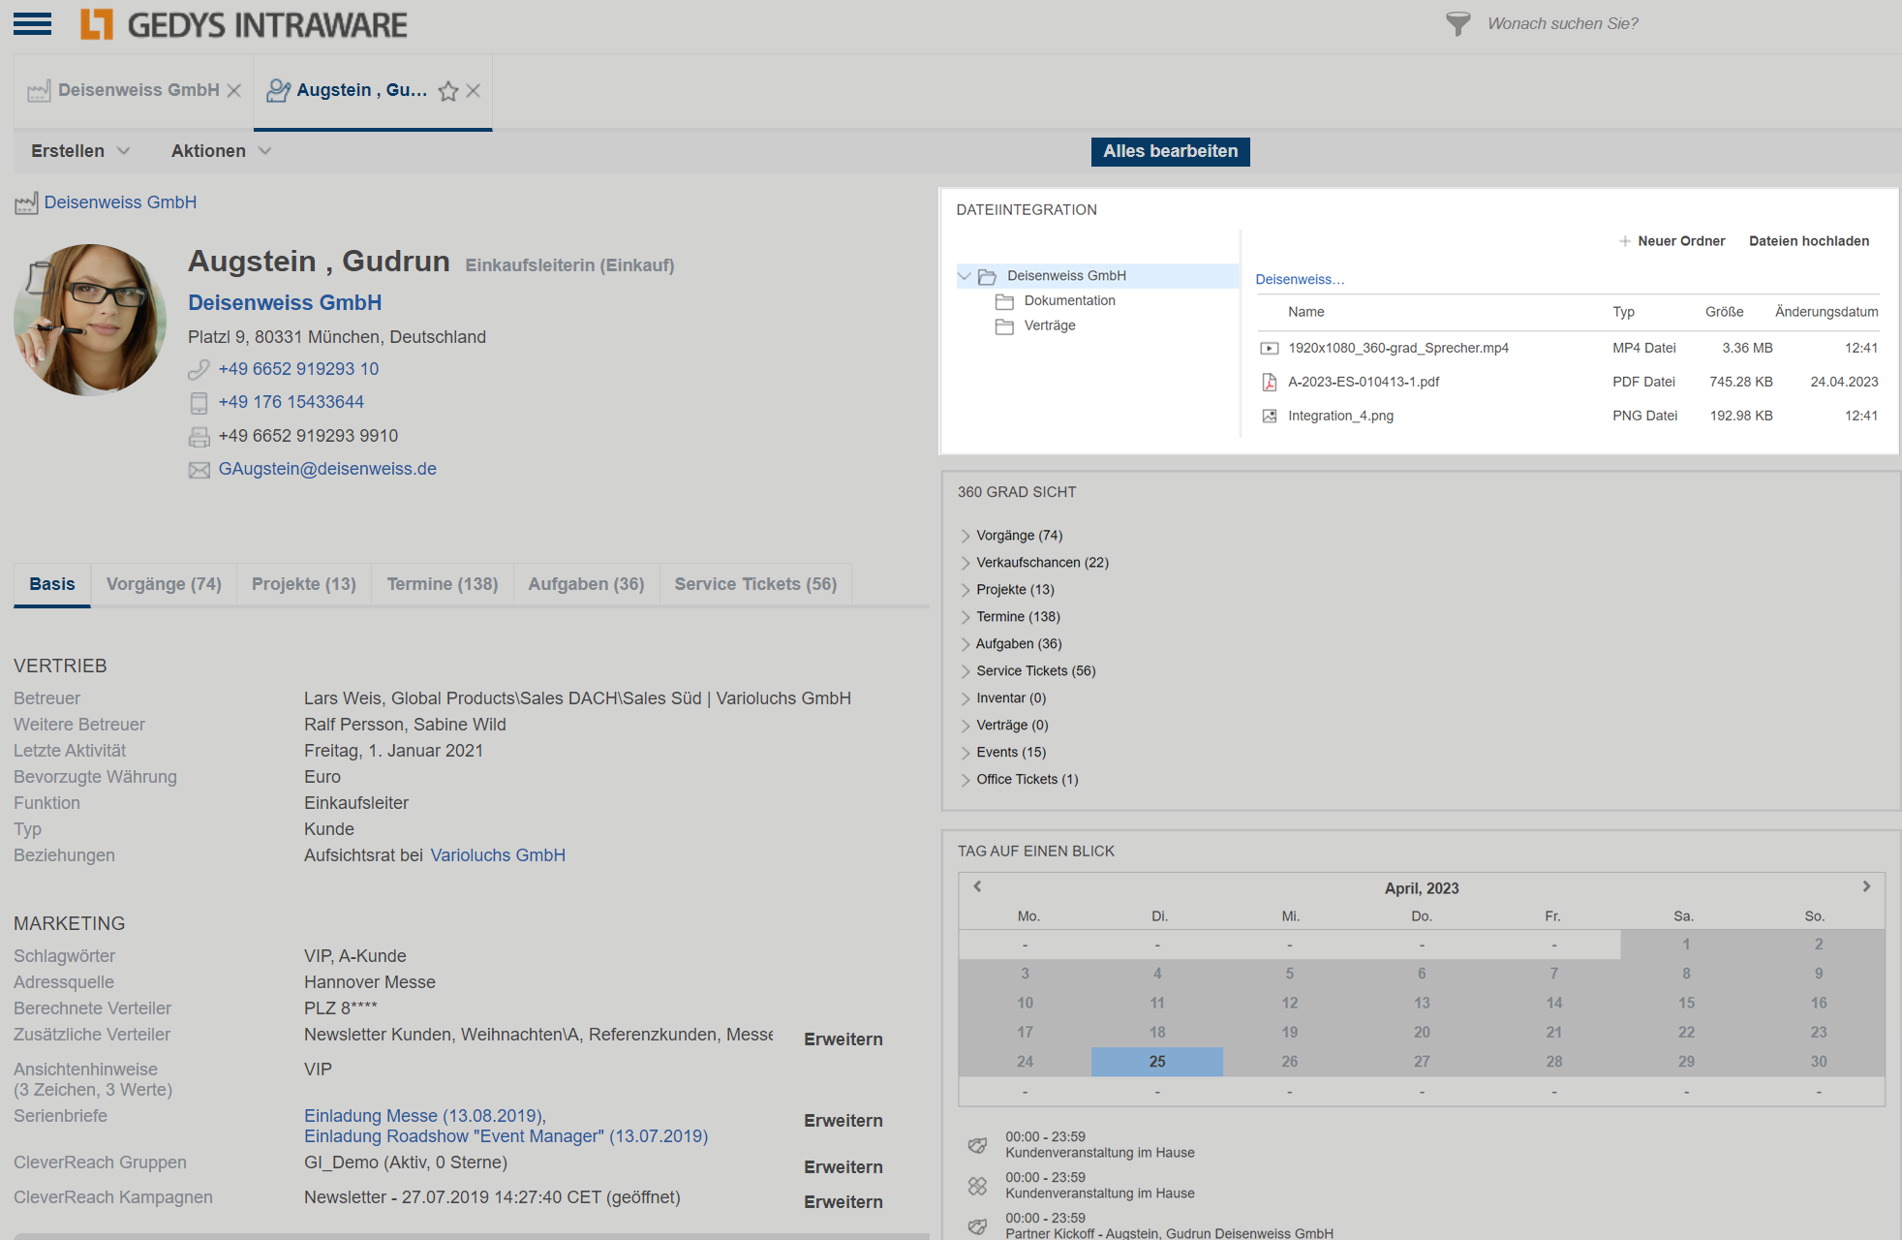
Task: Select April 14 in the calendar
Action: pyautogui.click(x=1554, y=1004)
